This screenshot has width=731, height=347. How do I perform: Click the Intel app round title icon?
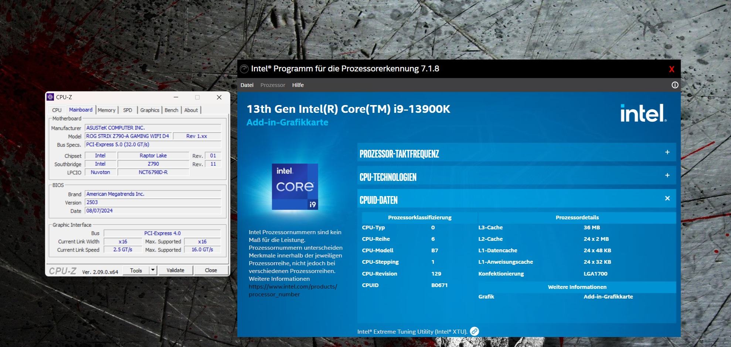coord(244,69)
